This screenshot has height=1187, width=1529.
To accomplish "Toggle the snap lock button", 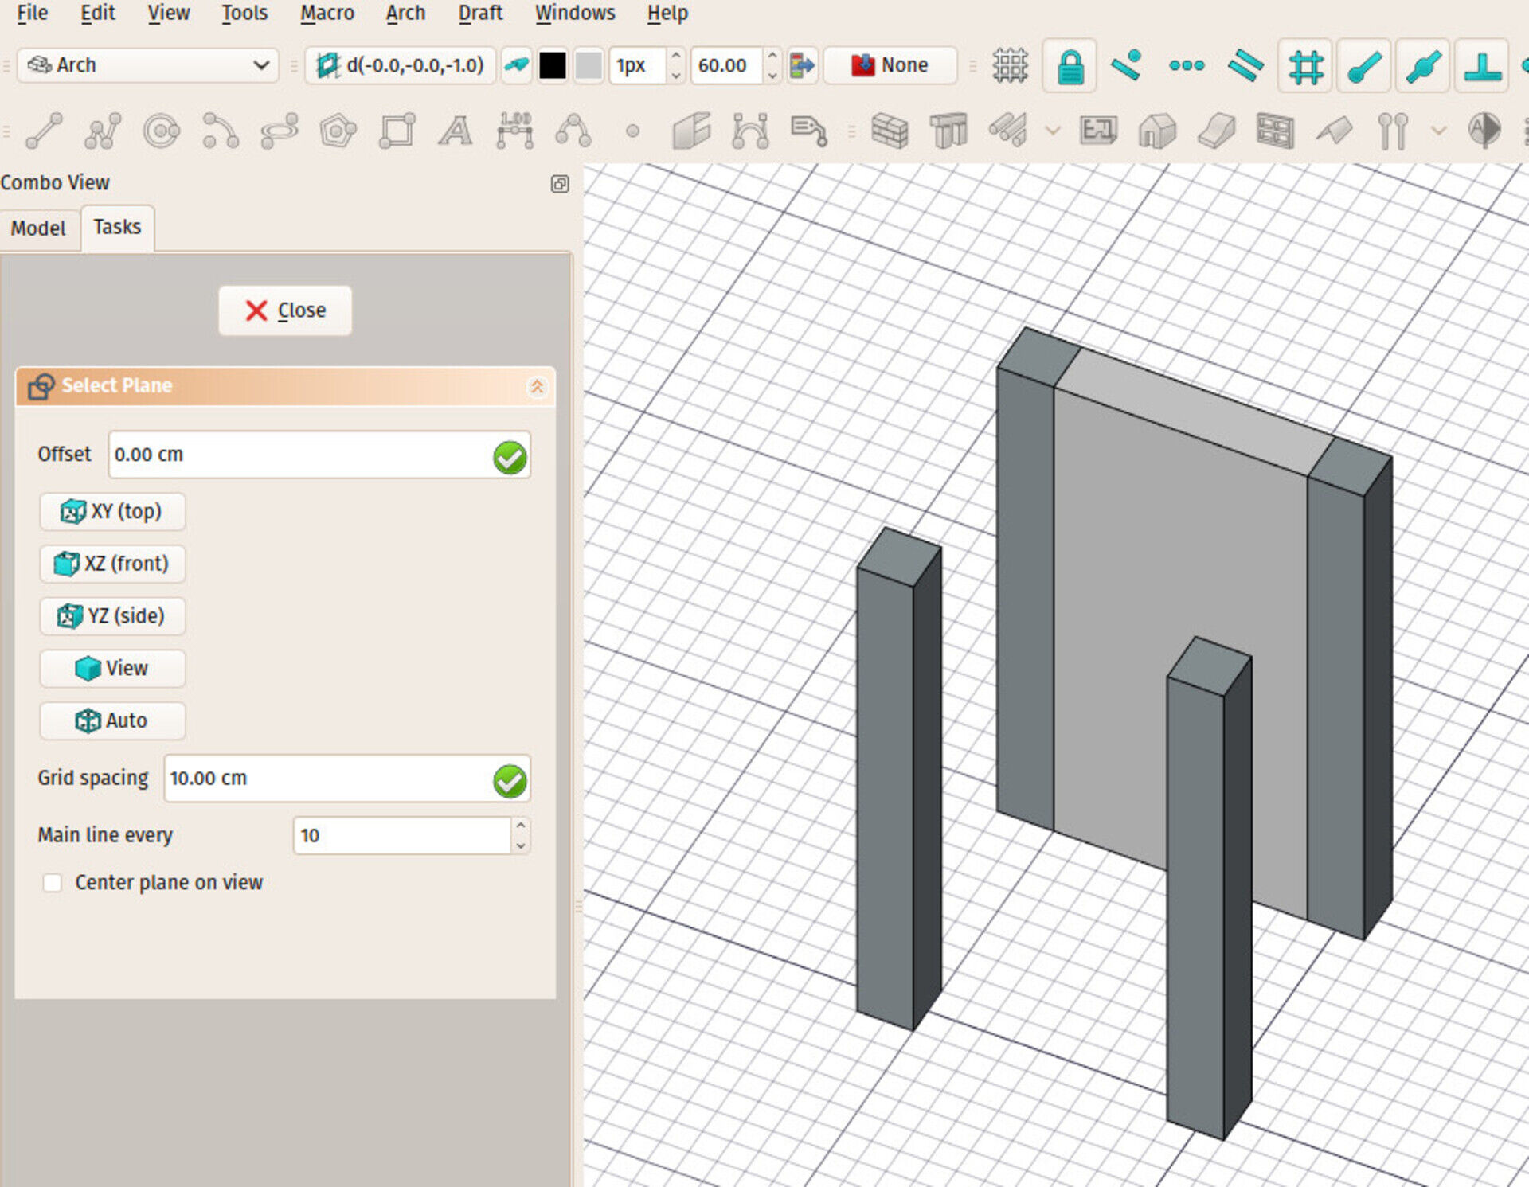I will pos(1070,65).
